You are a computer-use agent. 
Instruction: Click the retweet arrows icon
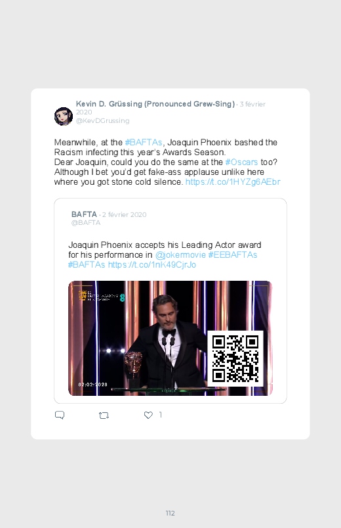point(104,416)
